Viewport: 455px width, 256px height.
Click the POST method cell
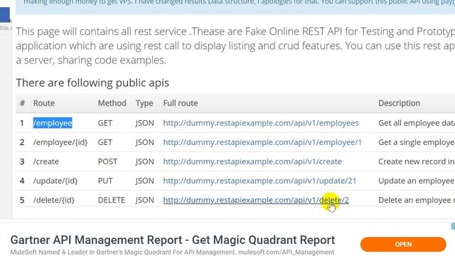(x=107, y=161)
